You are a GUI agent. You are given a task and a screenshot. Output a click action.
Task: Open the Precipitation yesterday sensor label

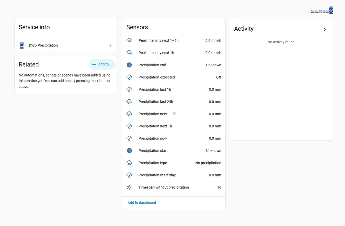157,175
